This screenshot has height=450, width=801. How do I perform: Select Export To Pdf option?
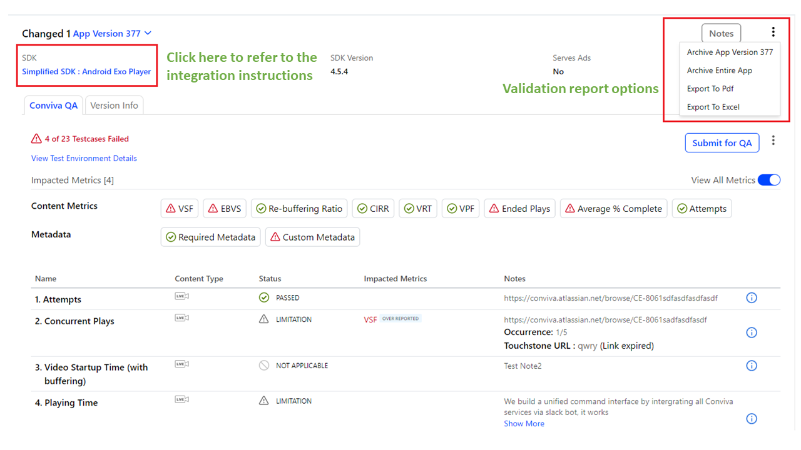(730, 89)
